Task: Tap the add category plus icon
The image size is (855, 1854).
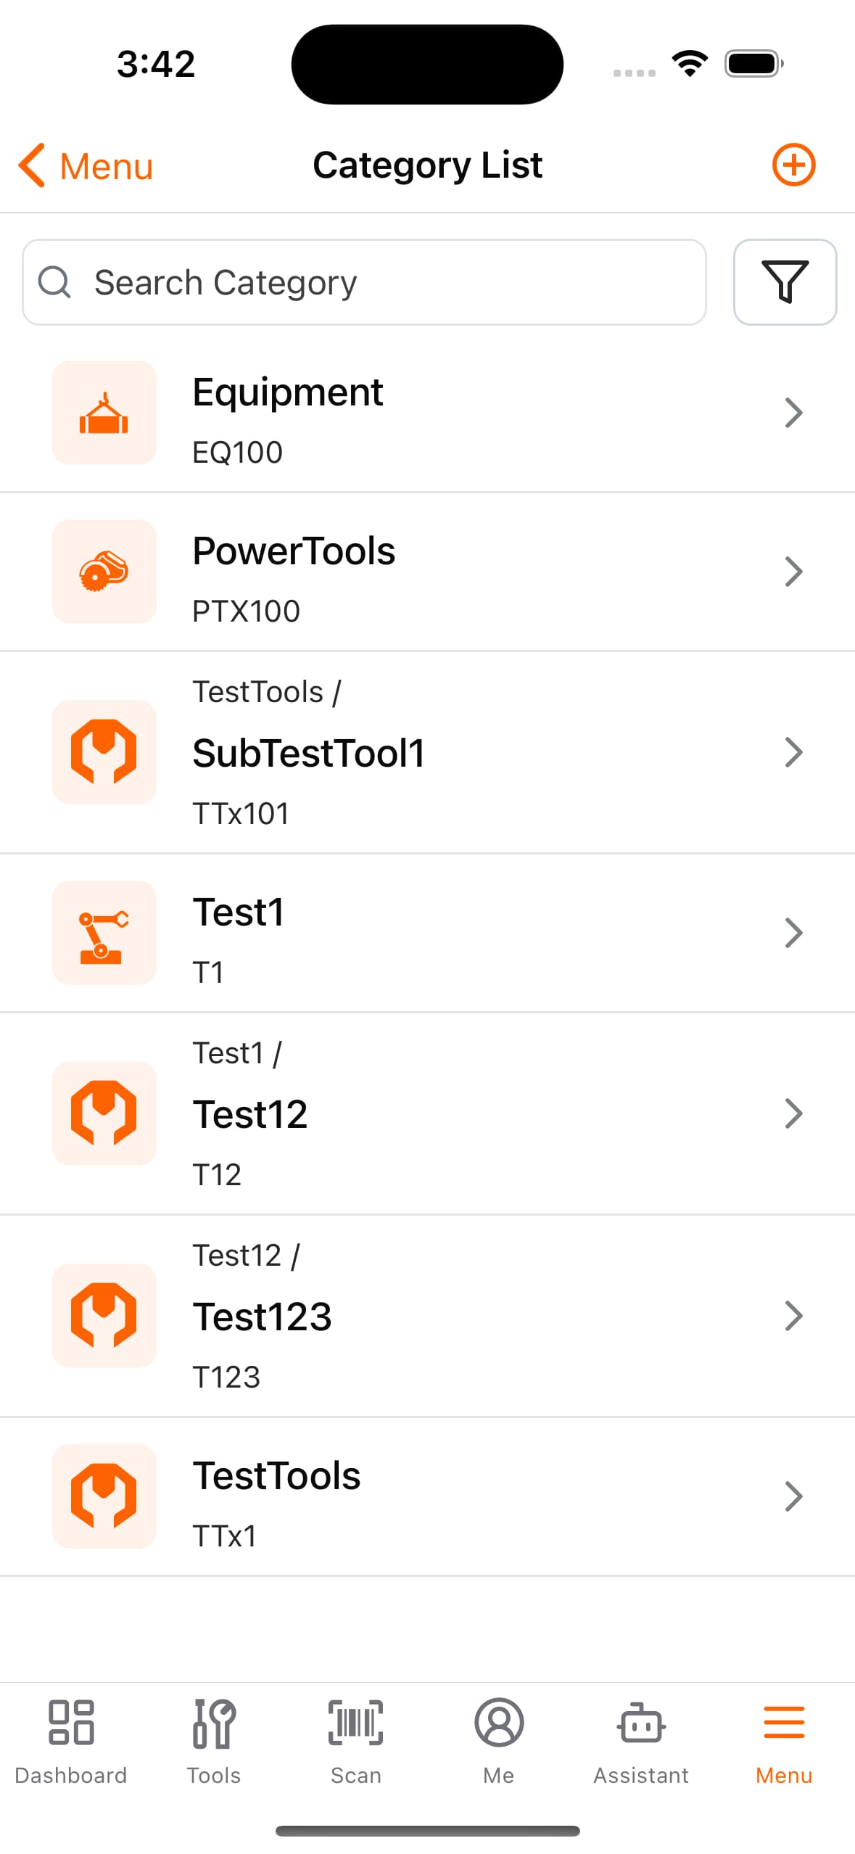Action: click(793, 165)
